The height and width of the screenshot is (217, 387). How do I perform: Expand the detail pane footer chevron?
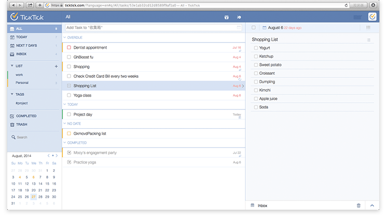point(372,206)
